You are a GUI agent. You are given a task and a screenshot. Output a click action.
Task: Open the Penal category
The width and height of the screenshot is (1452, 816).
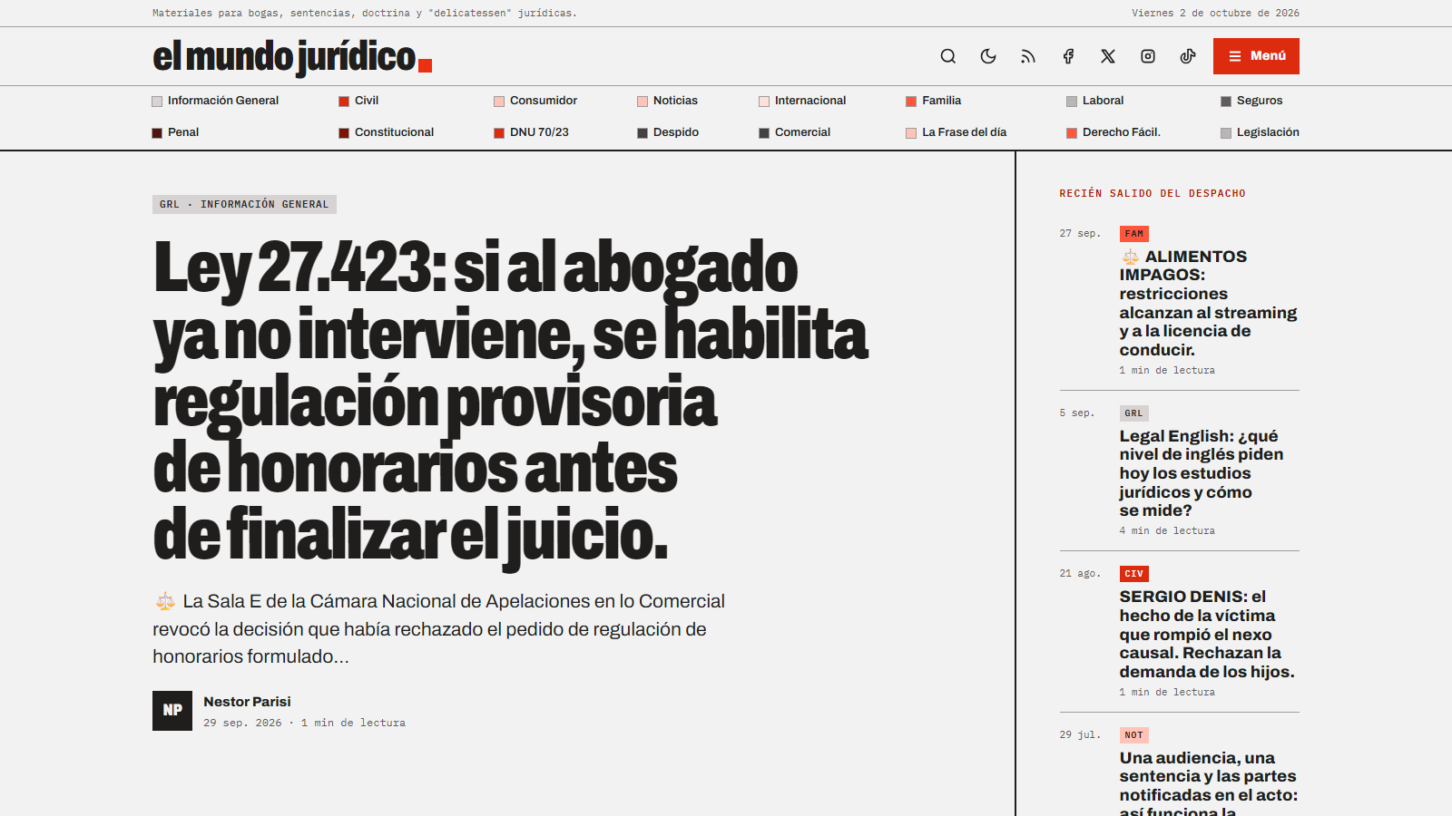pos(175,132)
